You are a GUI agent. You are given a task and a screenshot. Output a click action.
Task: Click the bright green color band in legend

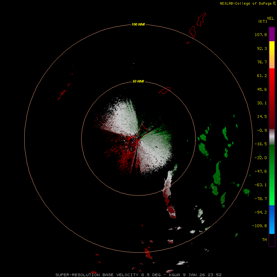coord(272,175)
